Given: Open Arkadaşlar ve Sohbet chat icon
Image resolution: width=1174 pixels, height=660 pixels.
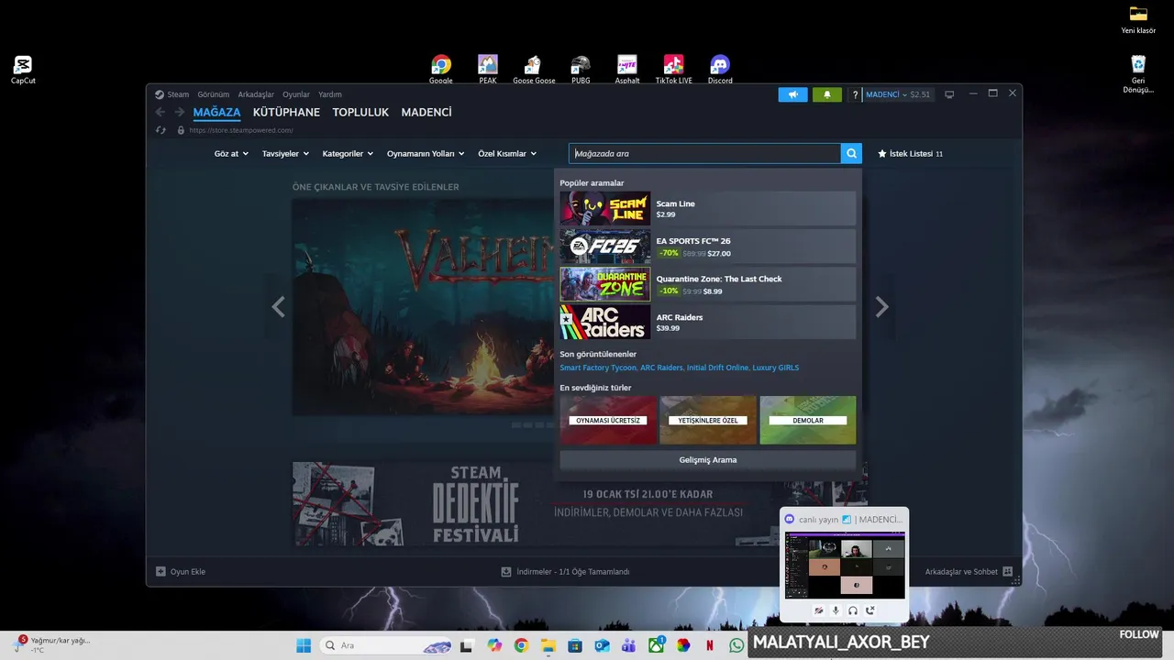Looking at the screenshot, I should 1007,571.
